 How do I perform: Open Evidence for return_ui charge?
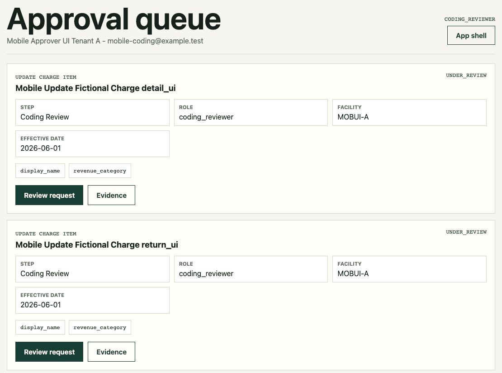pyautogui.click(x=111, y=352)
